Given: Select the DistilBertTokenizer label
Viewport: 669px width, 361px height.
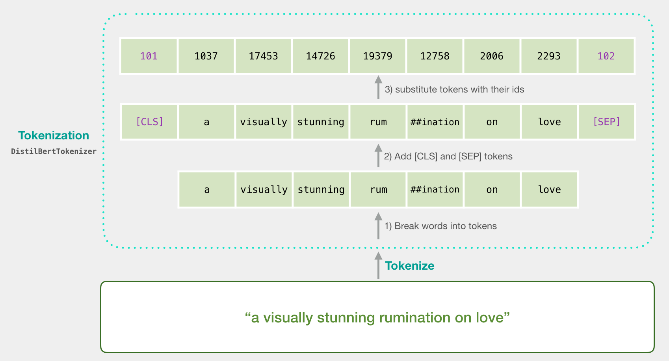Looking at the screenshot, I should click(53, 151).
